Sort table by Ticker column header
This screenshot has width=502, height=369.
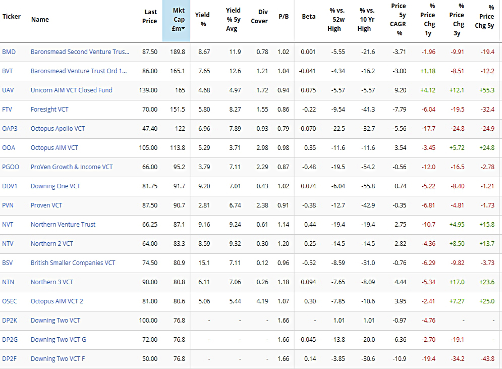[x=12, y=16]
